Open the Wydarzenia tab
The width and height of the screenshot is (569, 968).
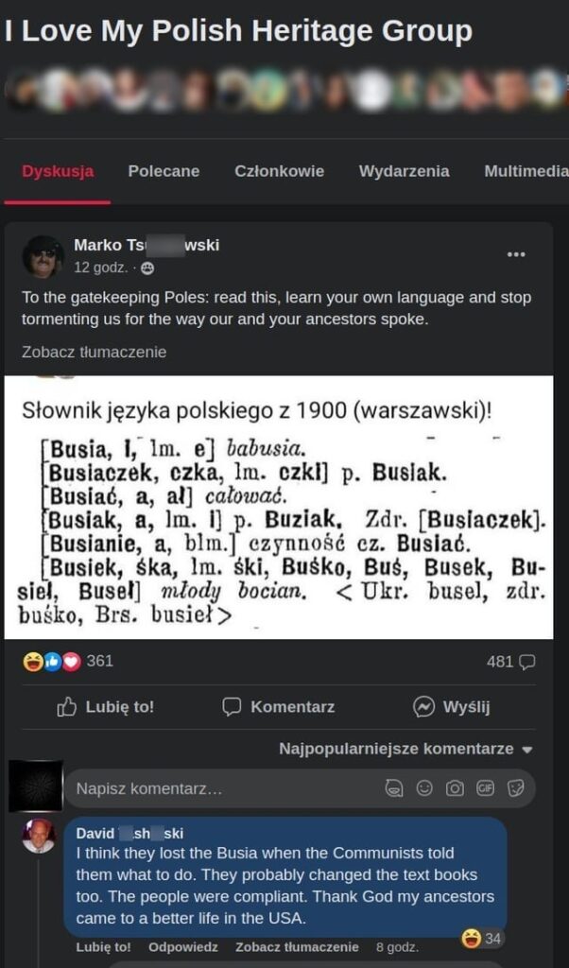(x=405, y=172)
